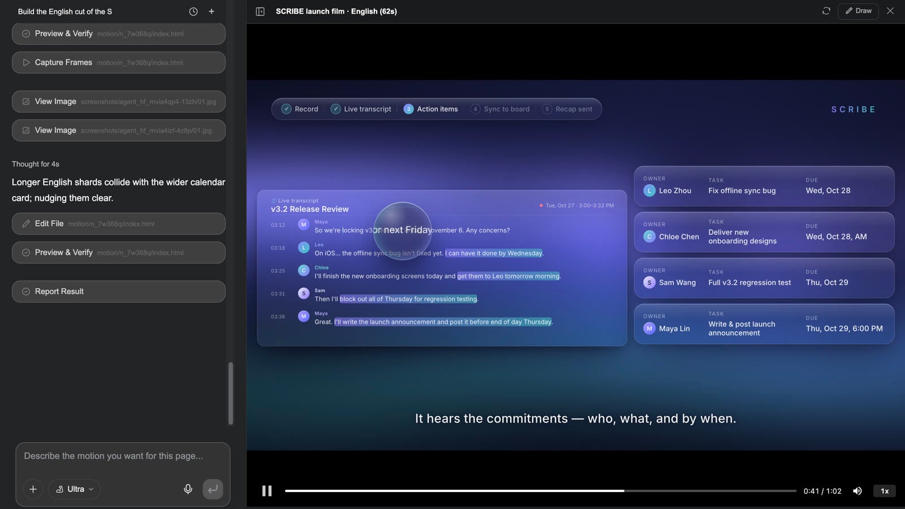Expand the Thought for 4s section
Image resolution: width=905 pixels, height=509 pixels.
36,164
